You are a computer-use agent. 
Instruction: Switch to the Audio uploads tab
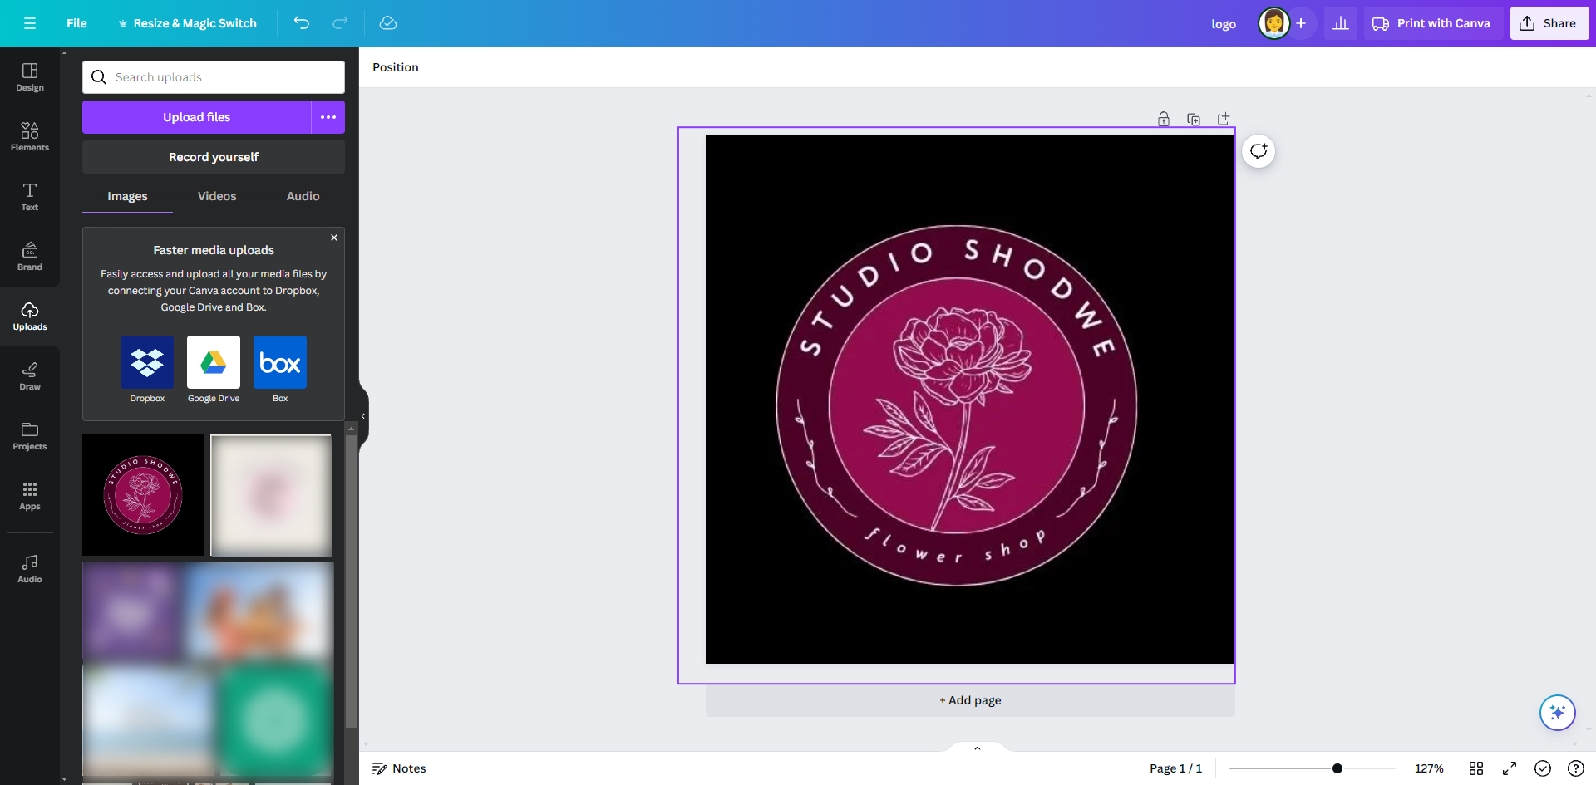click(x=303, y=197)
